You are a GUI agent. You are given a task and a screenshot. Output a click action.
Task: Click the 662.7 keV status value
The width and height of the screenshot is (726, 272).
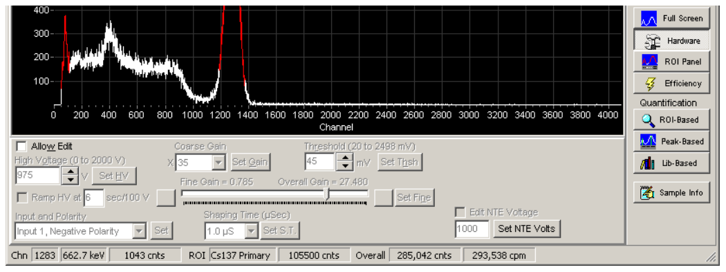(84, 255)
